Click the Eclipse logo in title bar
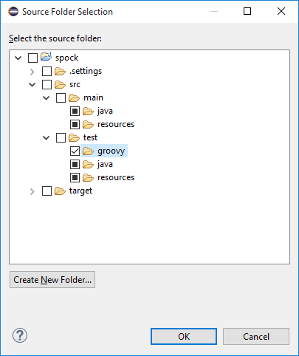Viewport: 299px width, 356px height. click(x=13, y=12)
